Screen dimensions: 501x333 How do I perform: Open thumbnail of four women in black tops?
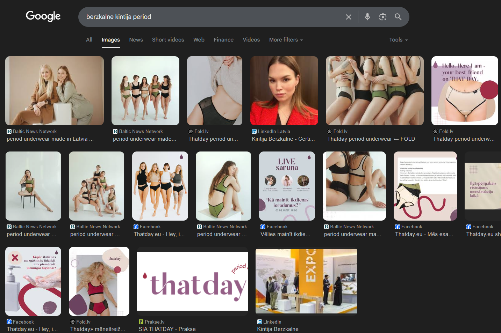point(160,186)
